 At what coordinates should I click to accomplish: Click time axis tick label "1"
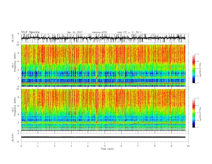coord(38,146)
